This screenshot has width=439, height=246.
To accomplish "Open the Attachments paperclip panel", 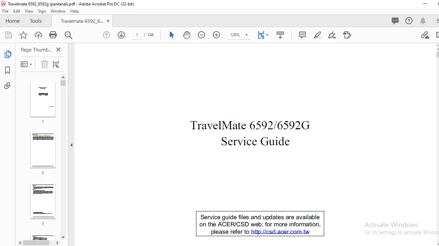I will pos(7,86).
